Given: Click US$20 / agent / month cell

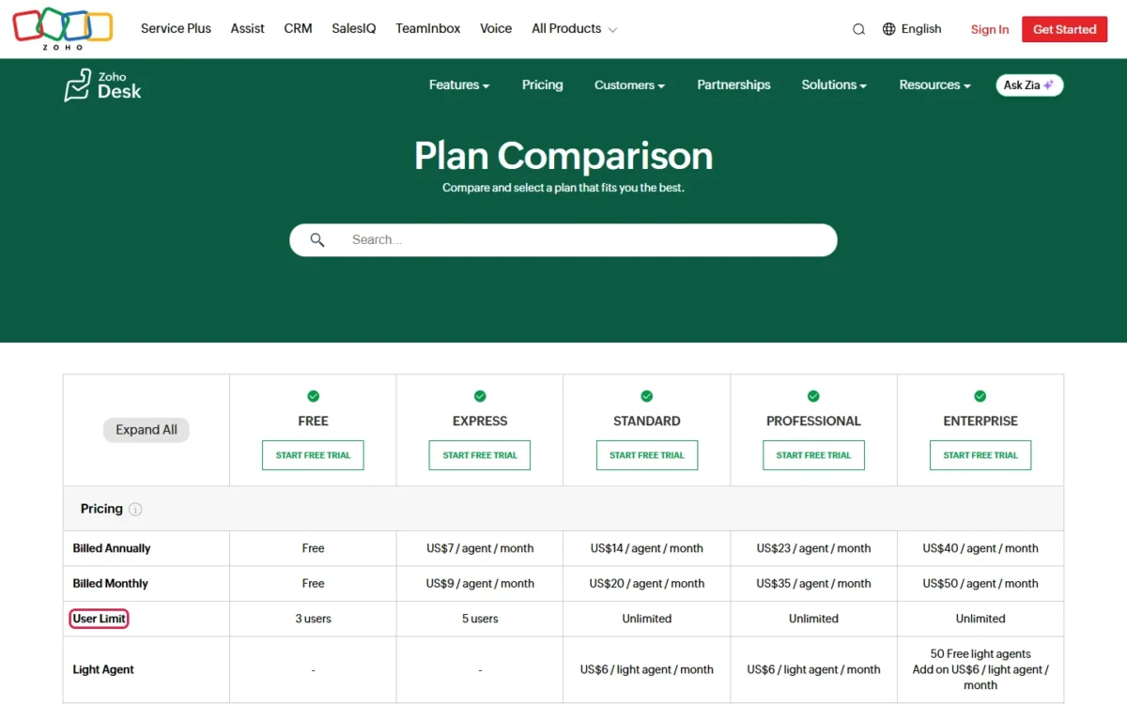Looking at the screenshot, I should click(x=647, y=584).
